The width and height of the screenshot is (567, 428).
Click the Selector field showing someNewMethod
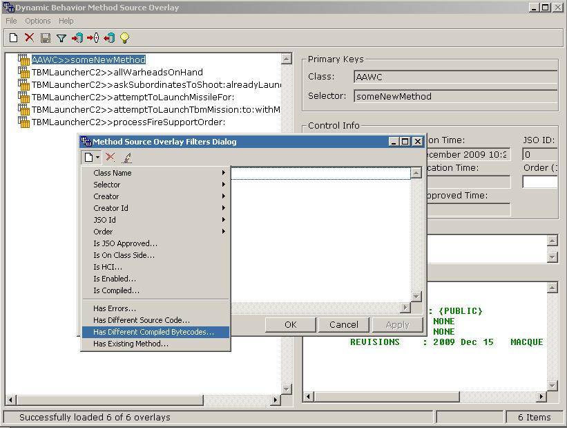tap(454, 96)
